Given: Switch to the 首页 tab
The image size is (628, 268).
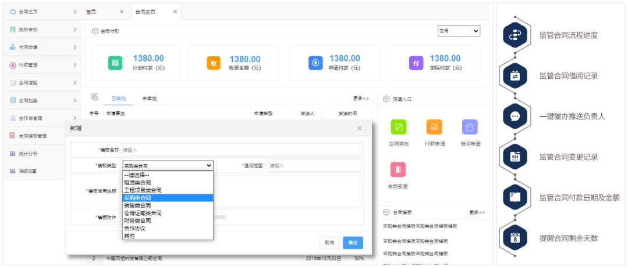Looking at the screenshot, I should pyautogui.click(x=91, y=12).
